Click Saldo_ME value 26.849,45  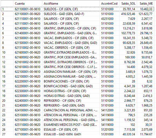(146, 43)
